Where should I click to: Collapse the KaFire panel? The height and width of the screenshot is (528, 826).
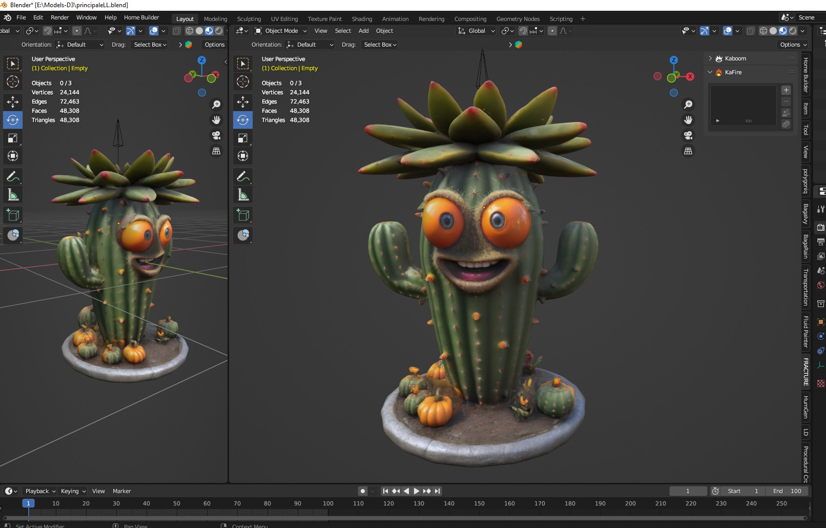tap(711, 72)
